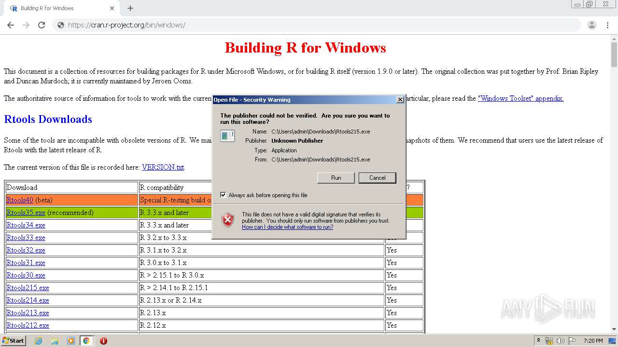The image size is (618, 347).
Task: Restore down the Chrome window
Action: [x=590, y=4]
